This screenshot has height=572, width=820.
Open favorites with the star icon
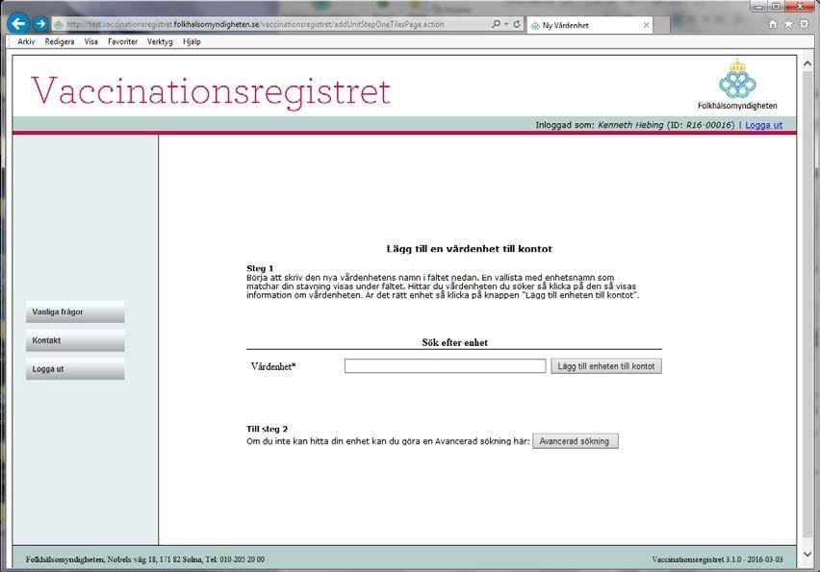tap(788, 24)
